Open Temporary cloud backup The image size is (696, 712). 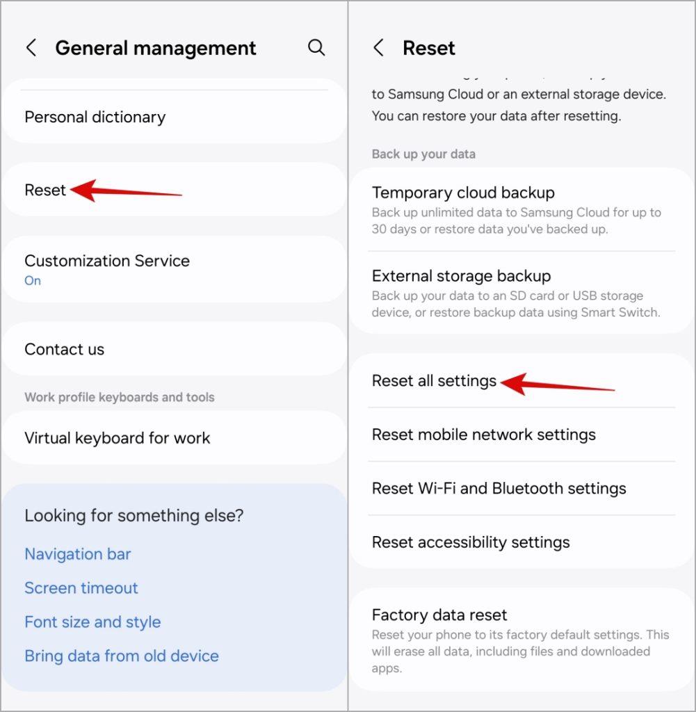(x=521, y=210)
